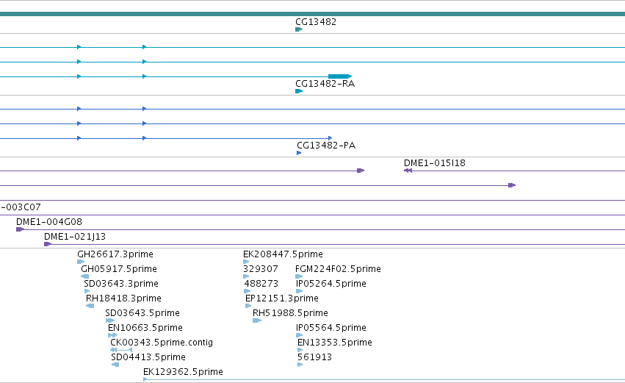Select CK00343.5prime.contig label
This screenshot has width=625, height=383.
pos(162,343)
